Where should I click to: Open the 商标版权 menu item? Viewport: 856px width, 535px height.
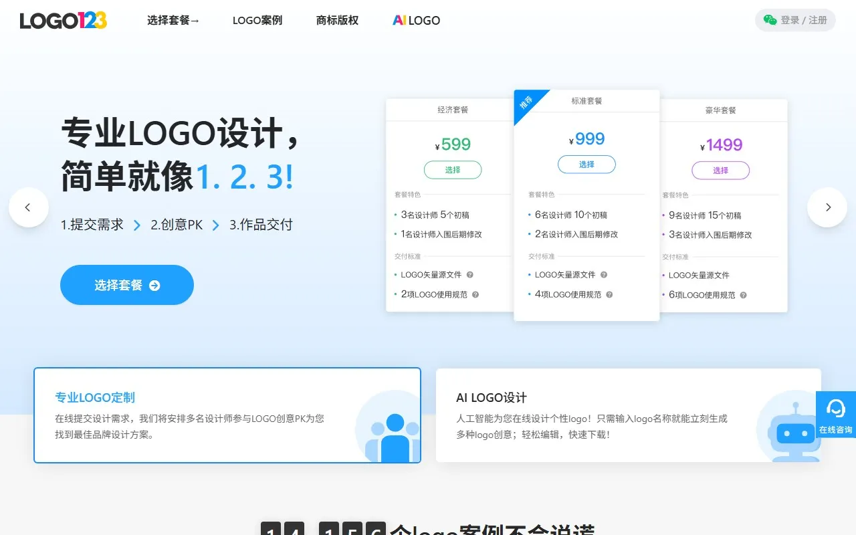point(336,20)
